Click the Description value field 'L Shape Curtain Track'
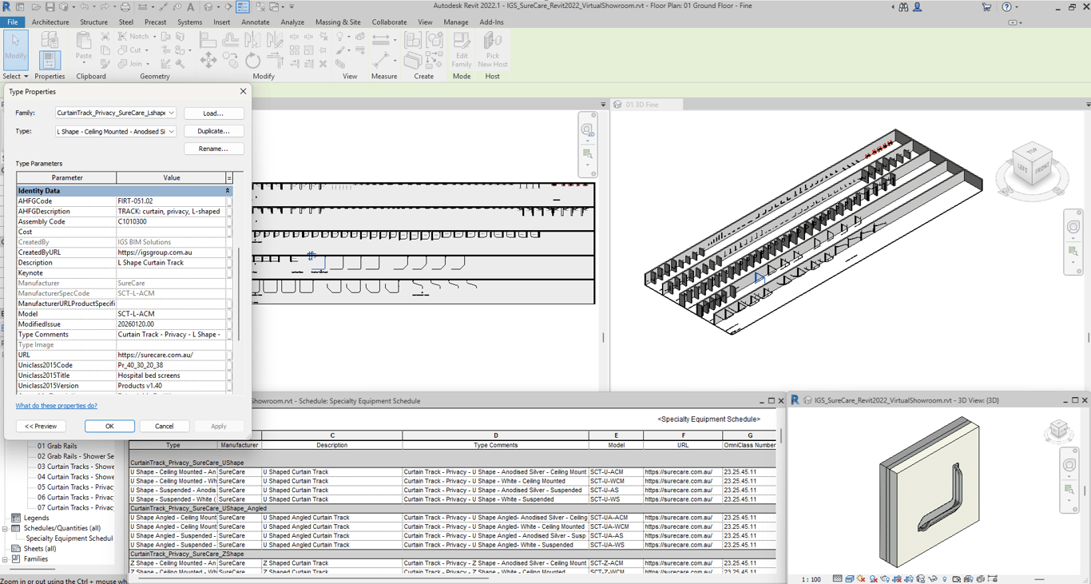This screenshot has height=584, width=1091. pos(170,263)
